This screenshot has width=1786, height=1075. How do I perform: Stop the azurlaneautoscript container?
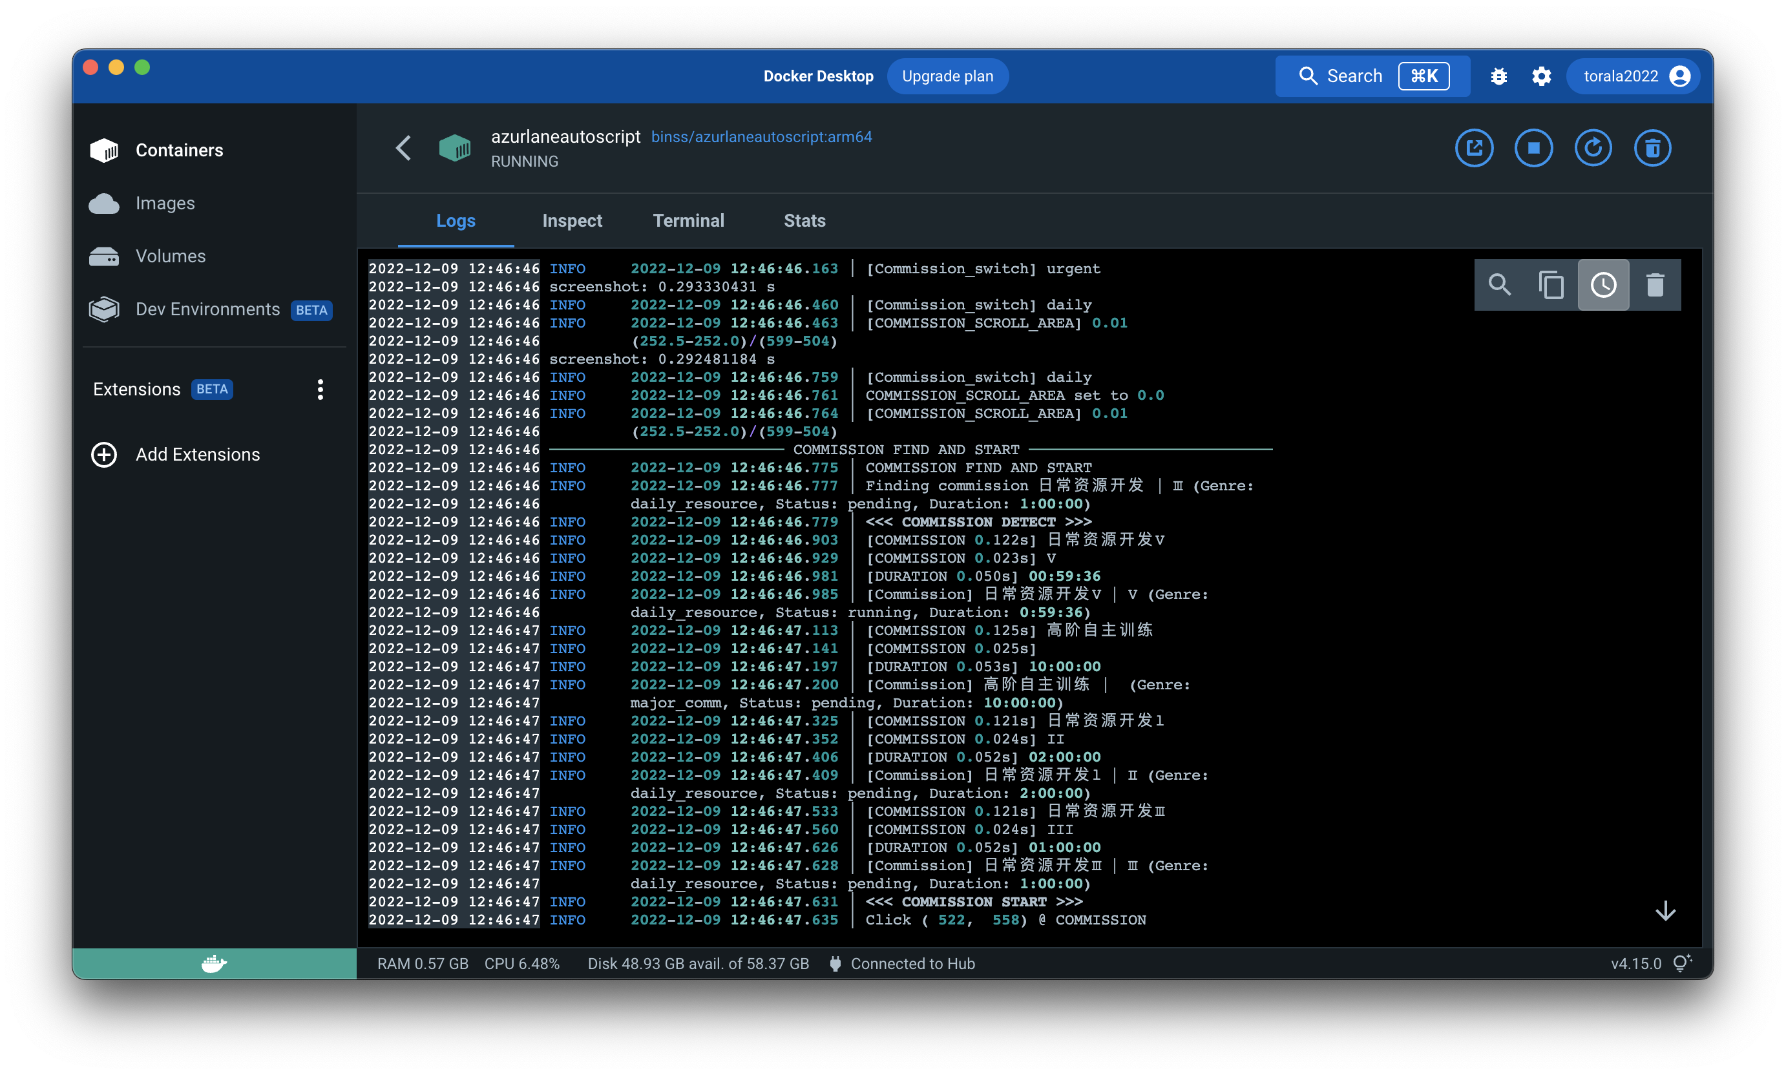1533,149
